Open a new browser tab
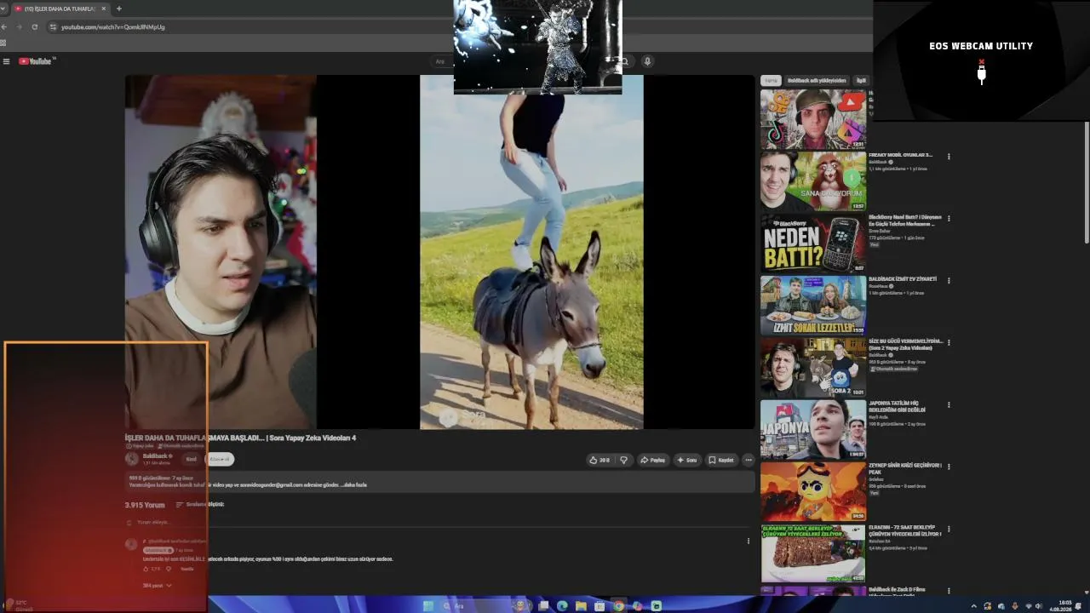This screenshot has height=613, width=1090. click(x=118, y=9)
